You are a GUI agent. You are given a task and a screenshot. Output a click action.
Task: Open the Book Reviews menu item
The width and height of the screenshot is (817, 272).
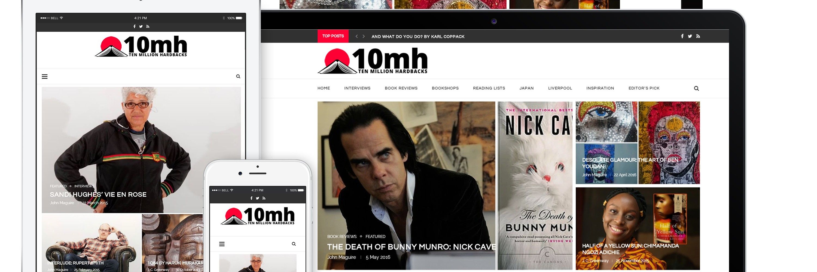[x=401, y=88]
